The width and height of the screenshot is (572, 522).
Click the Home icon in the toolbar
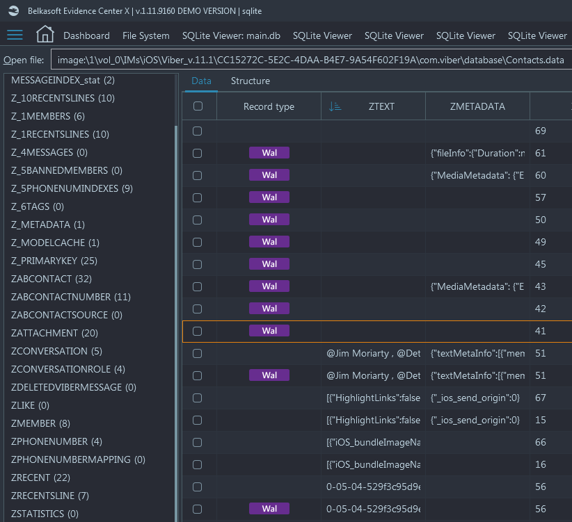(45, 35)
